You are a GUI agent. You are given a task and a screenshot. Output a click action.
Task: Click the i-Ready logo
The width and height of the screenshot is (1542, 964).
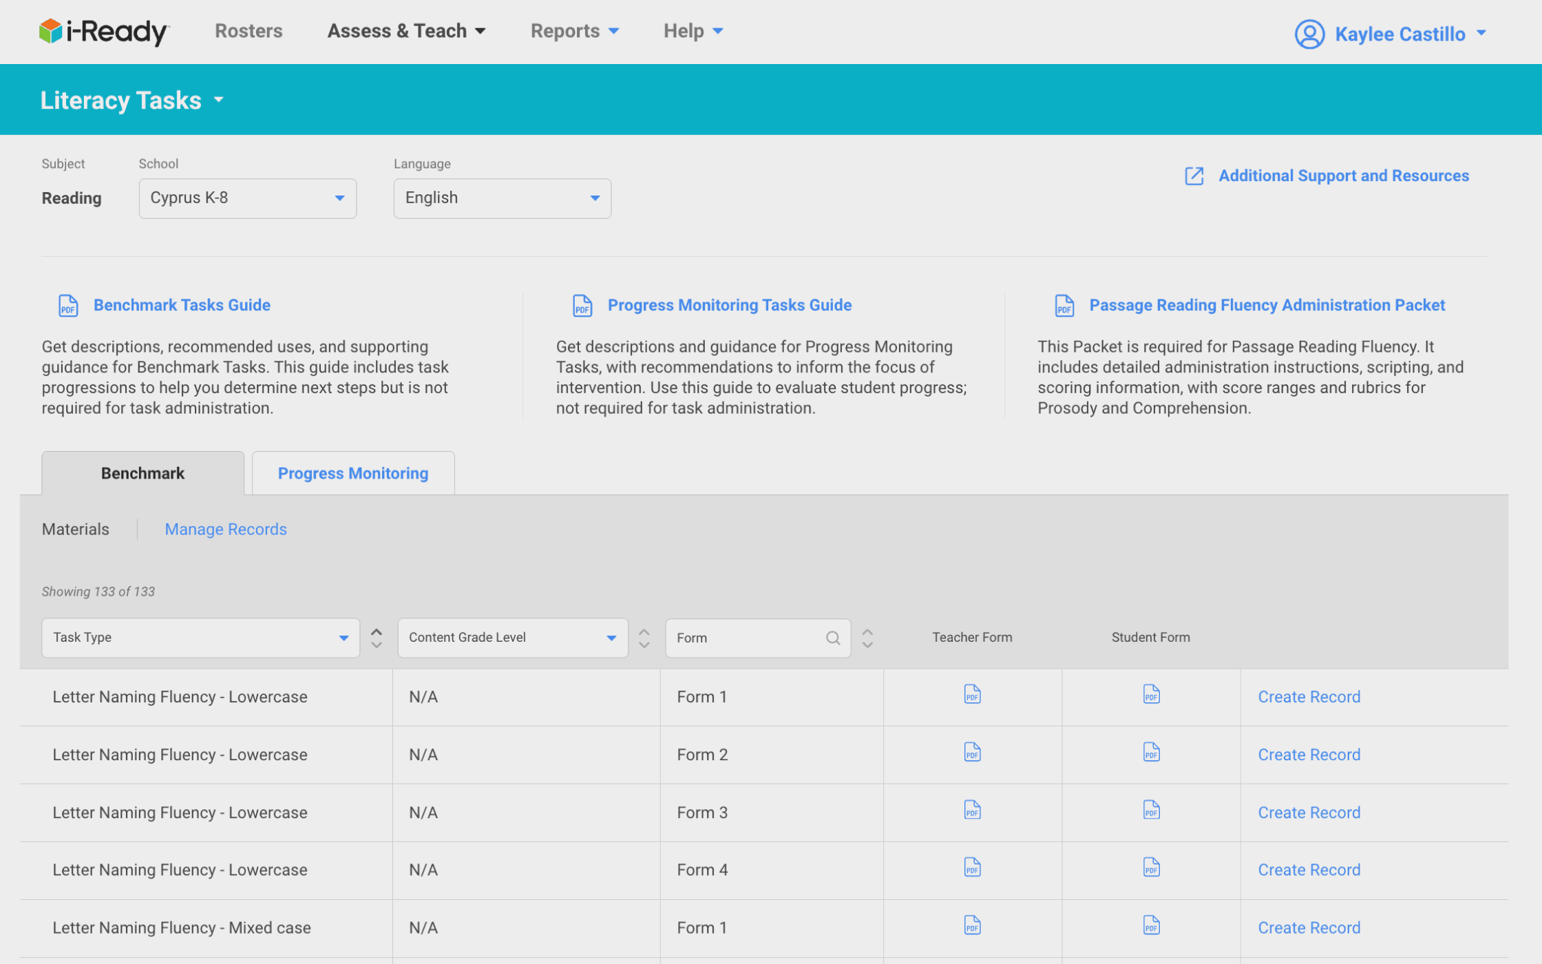tap(103, 31)
